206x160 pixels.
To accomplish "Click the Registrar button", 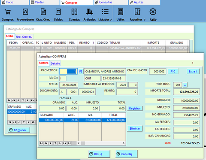I will 135,109.
